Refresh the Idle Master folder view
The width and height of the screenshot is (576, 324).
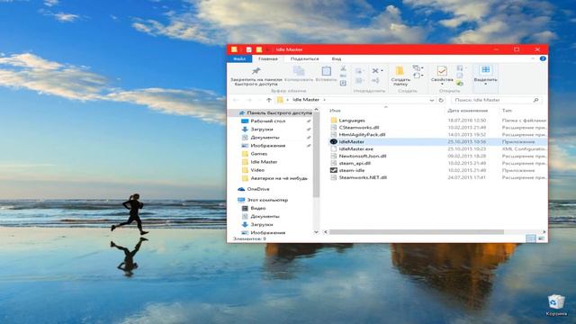[441, 100]
